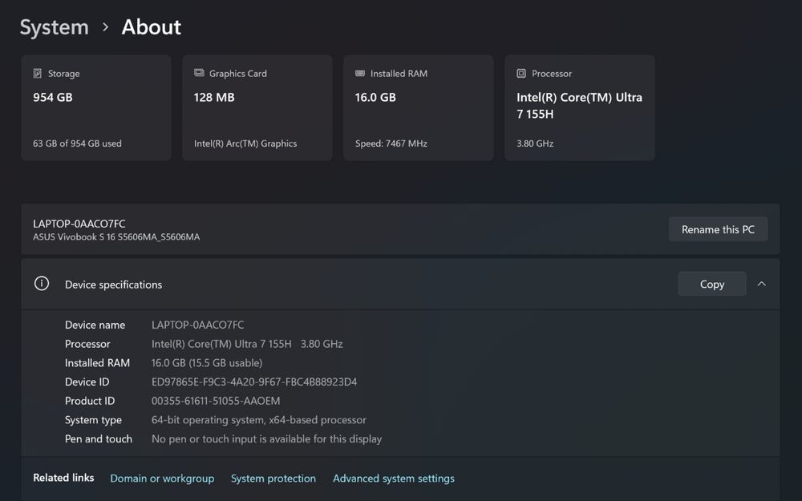Viewport: 802px width, 501px height.
Task: Click the Installed RAM icon
Action: coord(360,73)
